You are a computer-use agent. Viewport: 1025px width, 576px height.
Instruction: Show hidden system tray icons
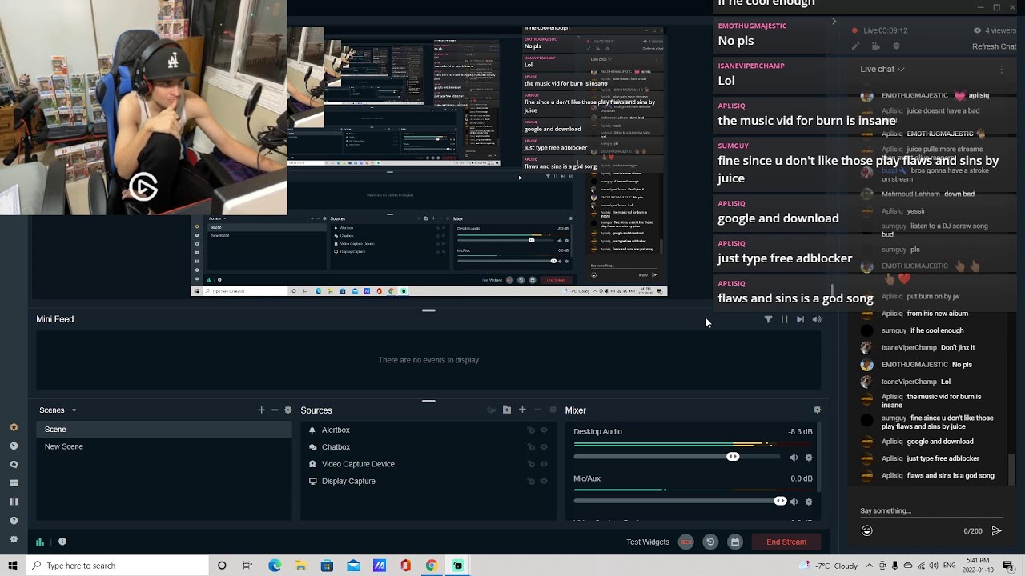click(x=870, y=566)
